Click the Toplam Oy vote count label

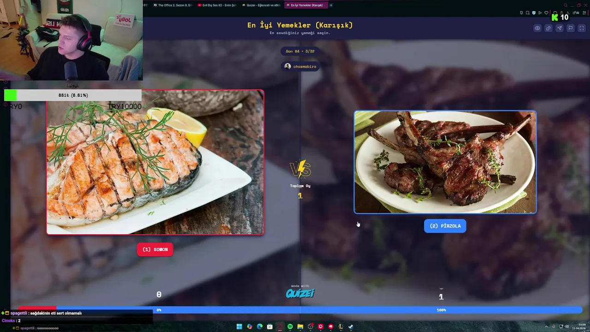(300, 186)
